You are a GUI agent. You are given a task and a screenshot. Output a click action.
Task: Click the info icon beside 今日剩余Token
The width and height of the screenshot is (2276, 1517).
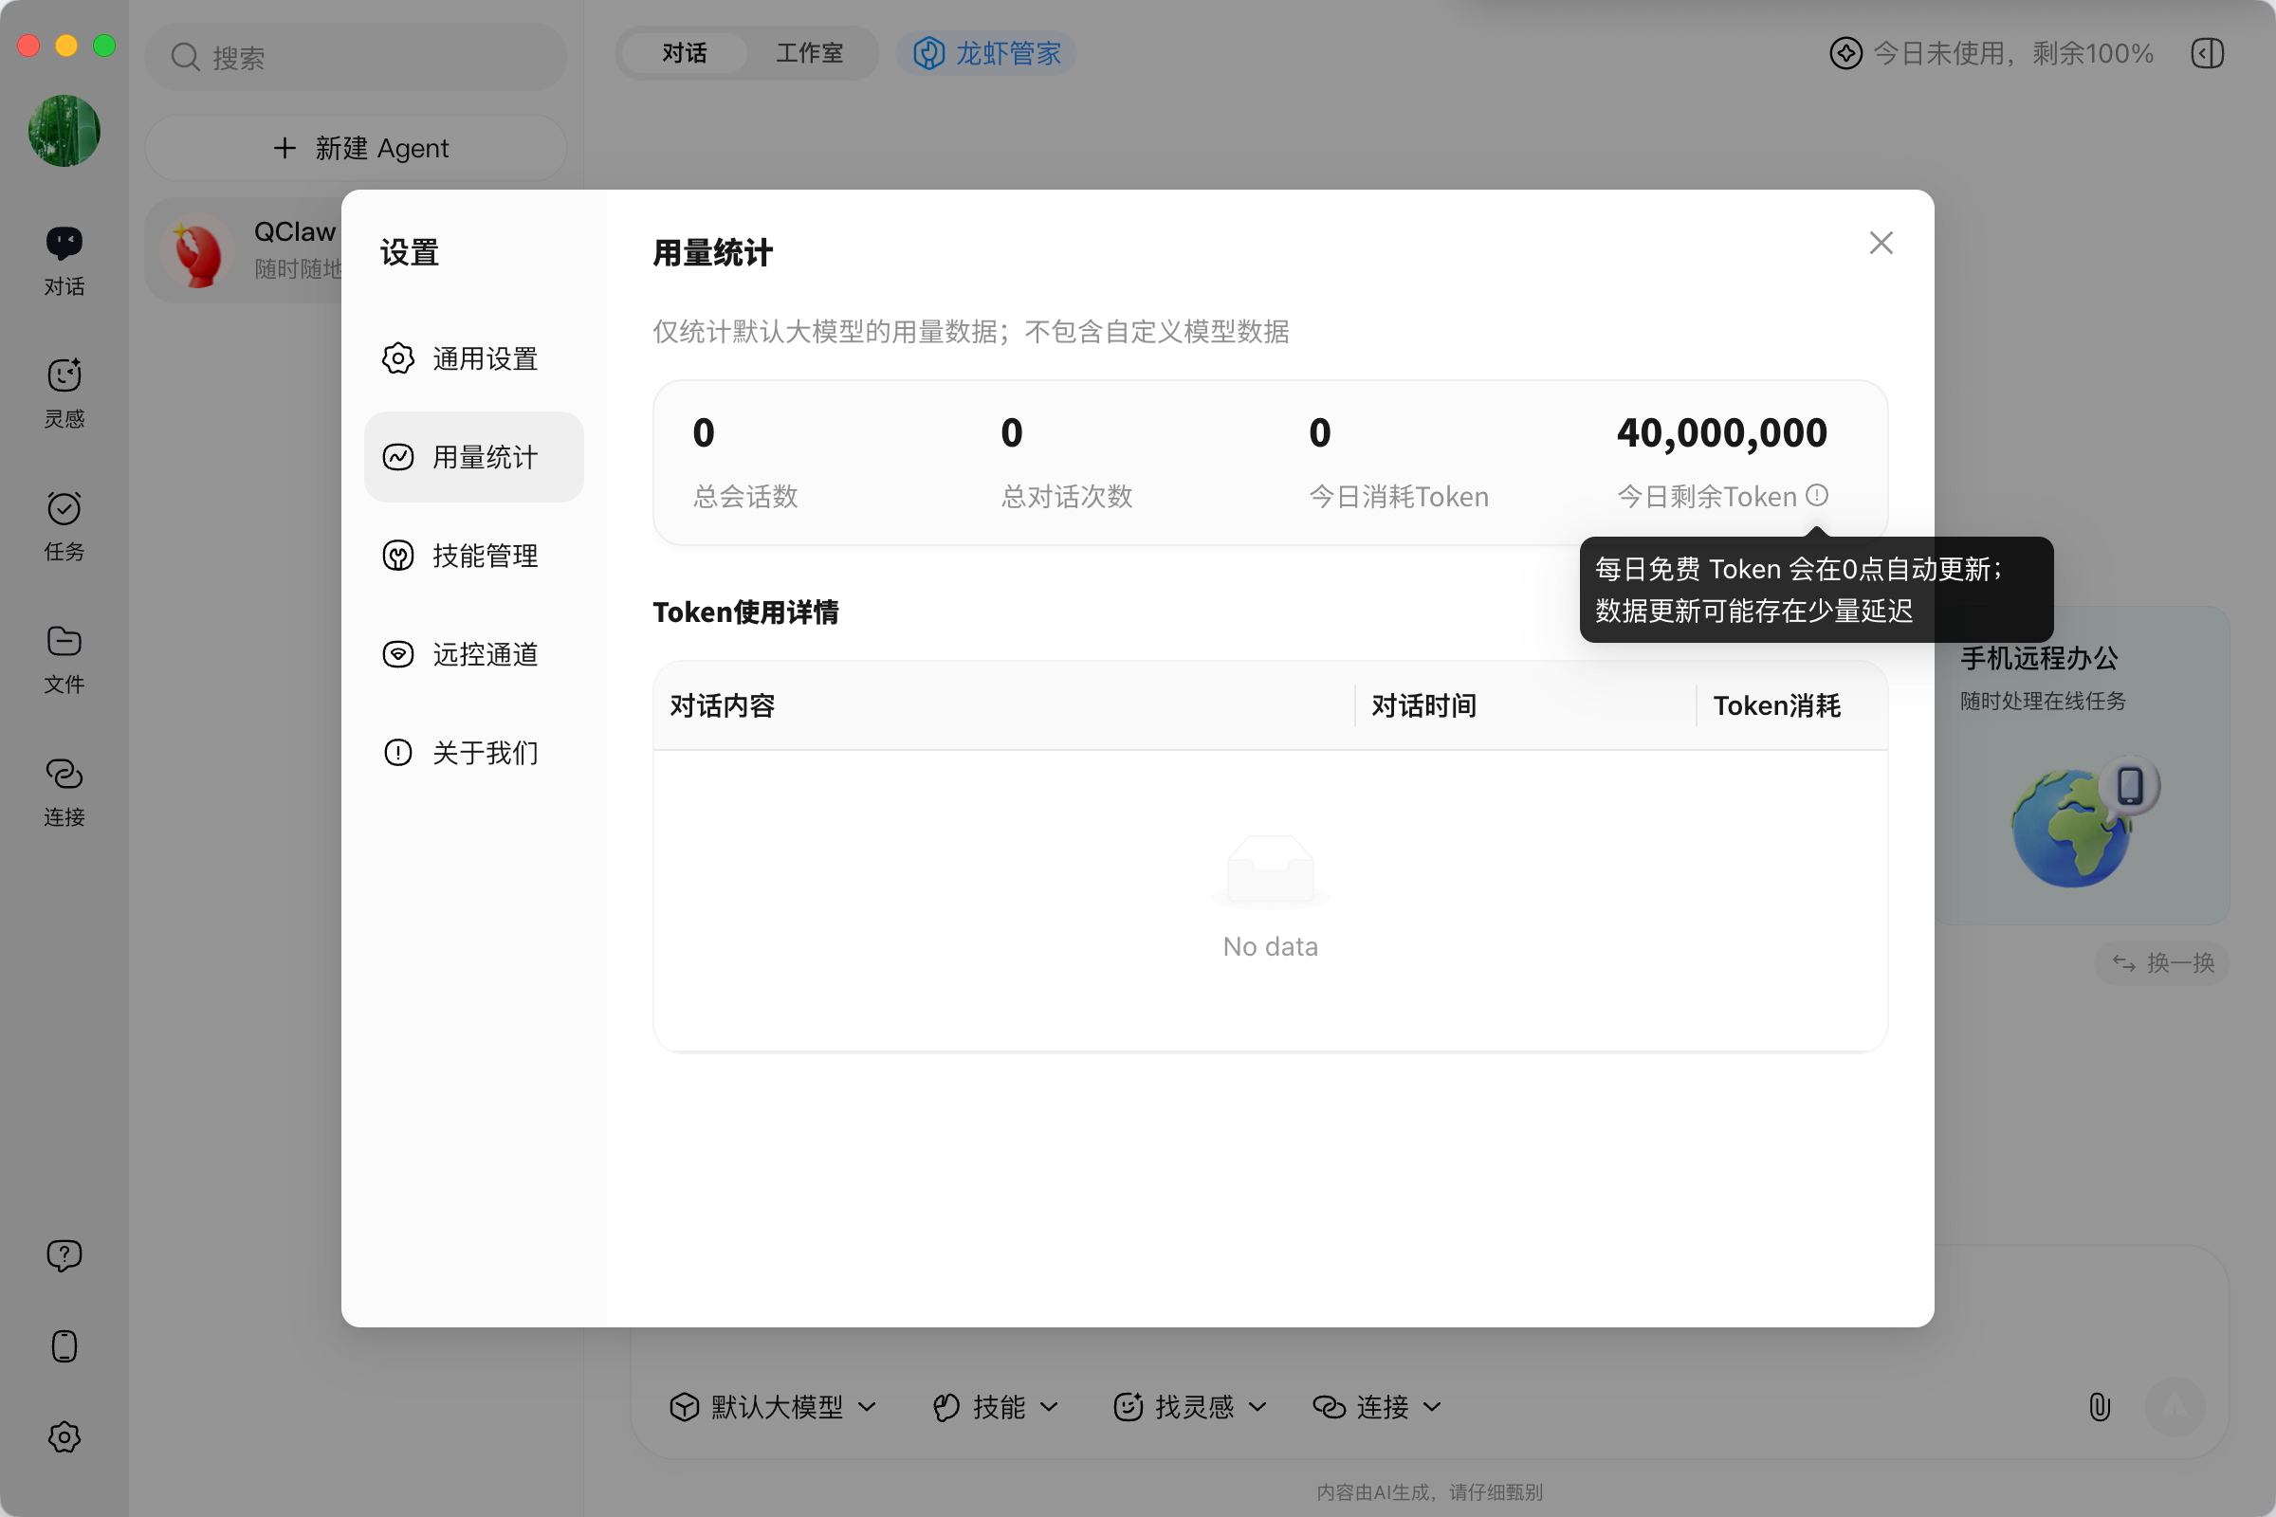point(1816,495)
